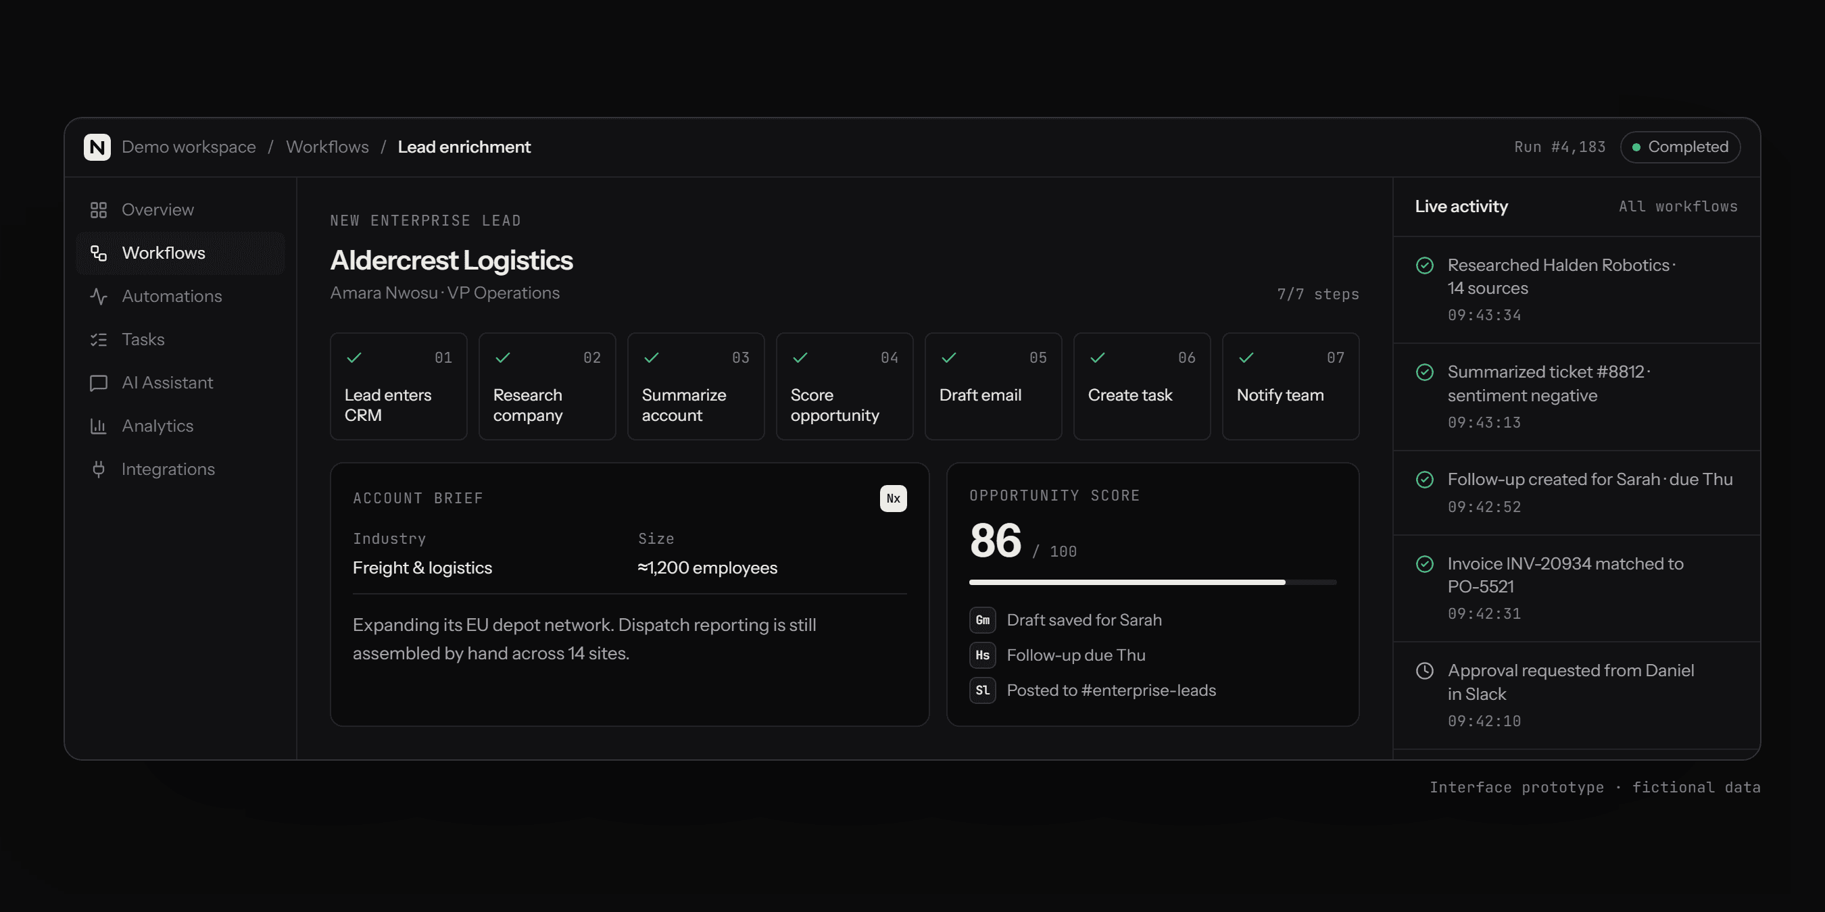Select Integrations in the sidebar
Image resolution: width=1825 pixels, height=912 pixels.
click(x=180, y=470)
